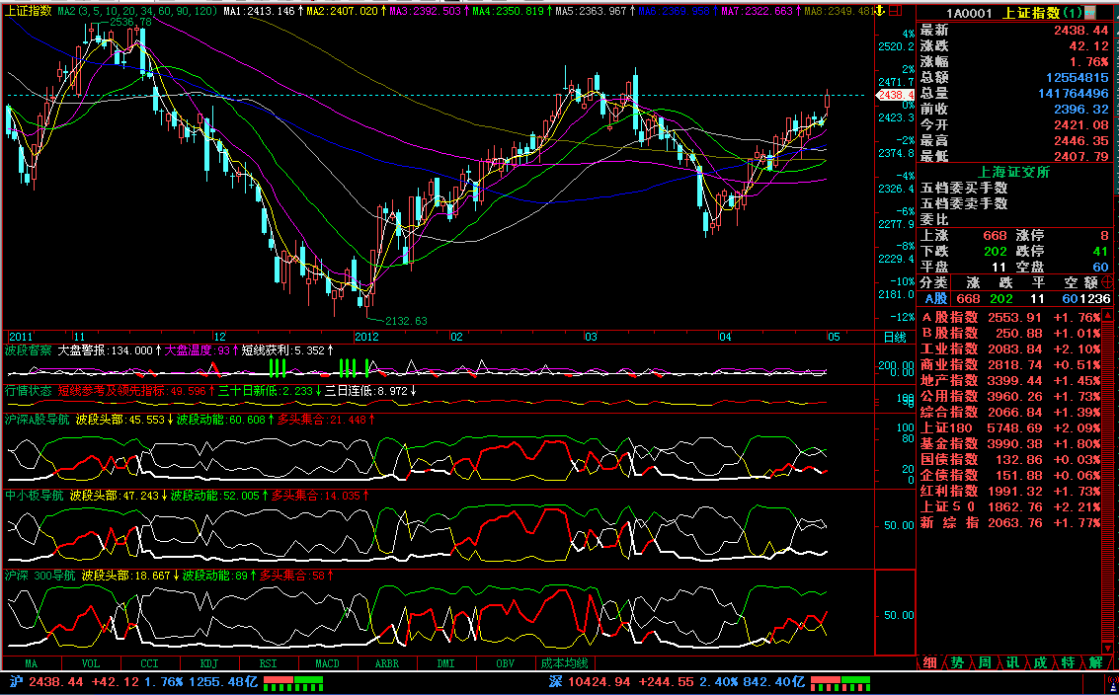Click the 上证指数 chart title label
The height and width of the screenshot is (695, 1119).
click(28, 11)
